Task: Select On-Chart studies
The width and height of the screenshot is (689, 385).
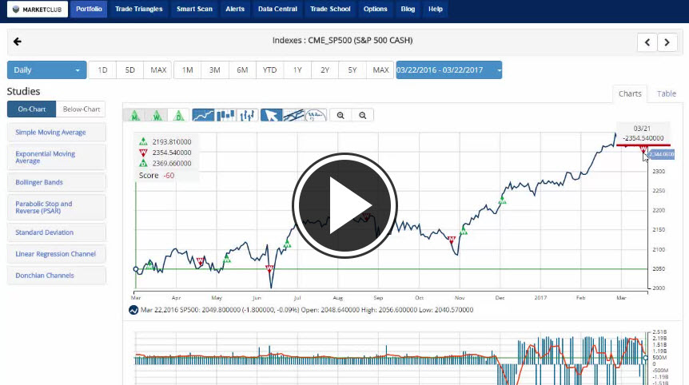Action: coord(32,109)
